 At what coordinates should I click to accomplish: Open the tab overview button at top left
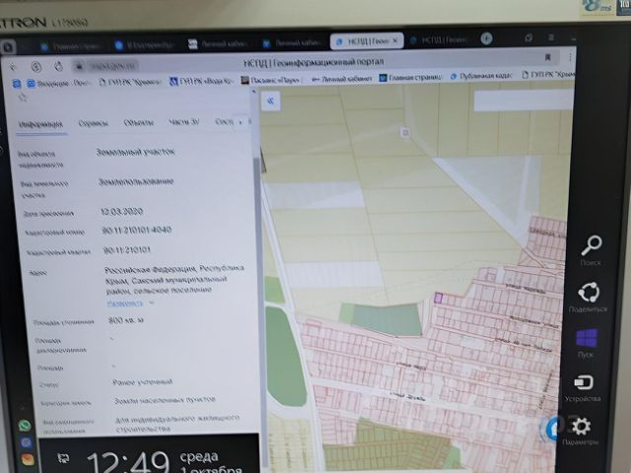coord(8,47)
